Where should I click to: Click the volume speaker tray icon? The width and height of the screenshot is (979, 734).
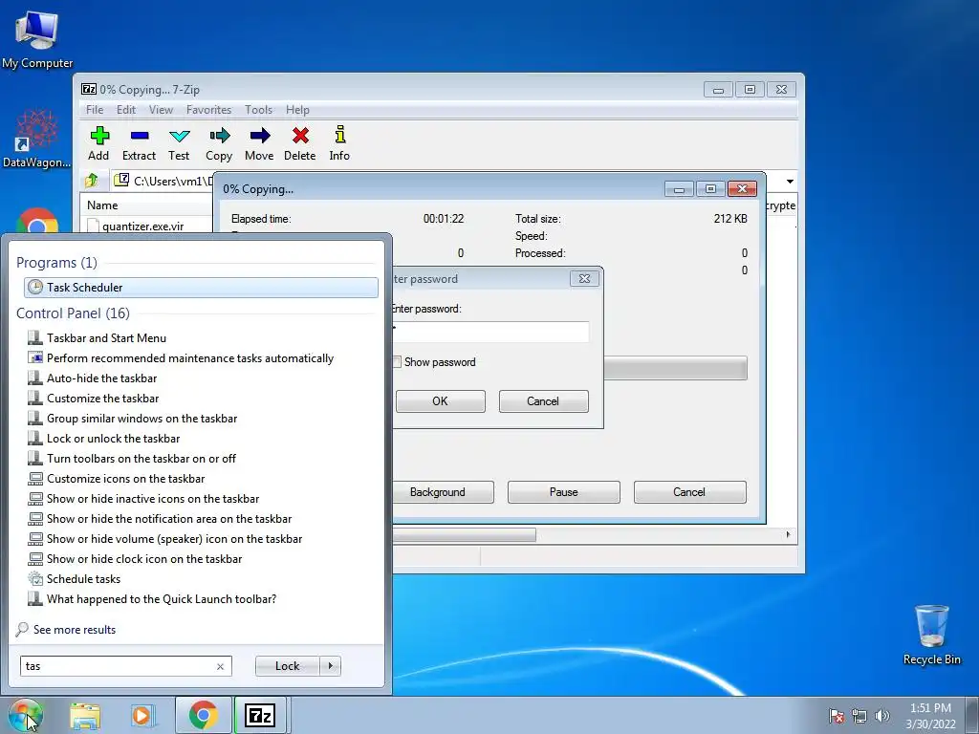pos(881,716)
